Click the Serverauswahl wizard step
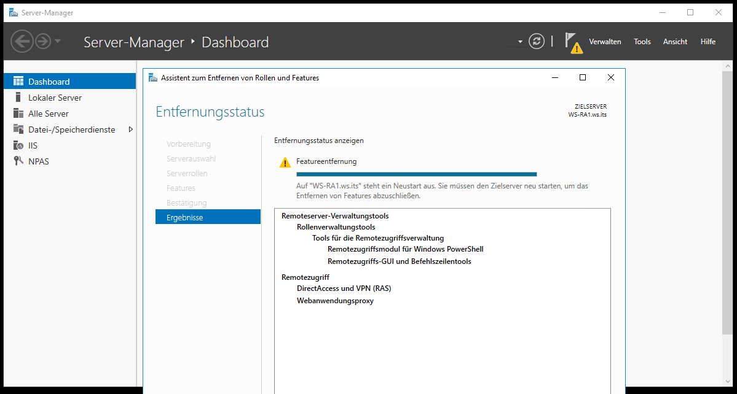737x394 pixels. click(191, 158)
